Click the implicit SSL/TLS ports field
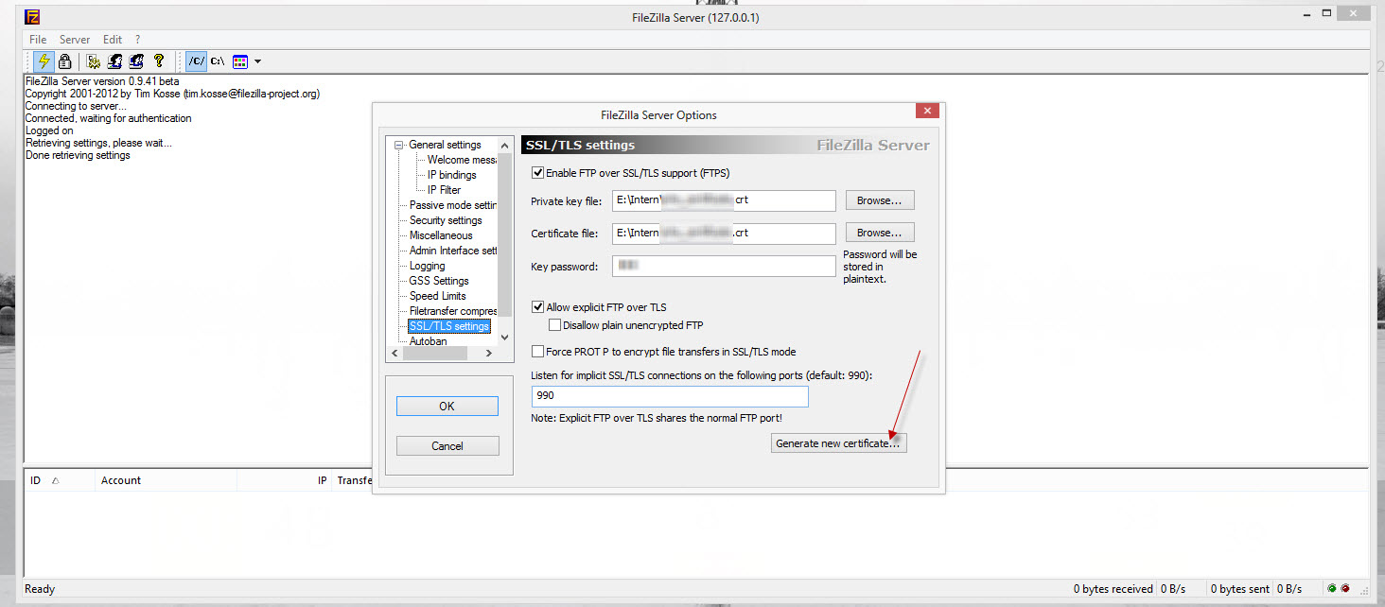 pyautogui.click(x=670, y=396)
